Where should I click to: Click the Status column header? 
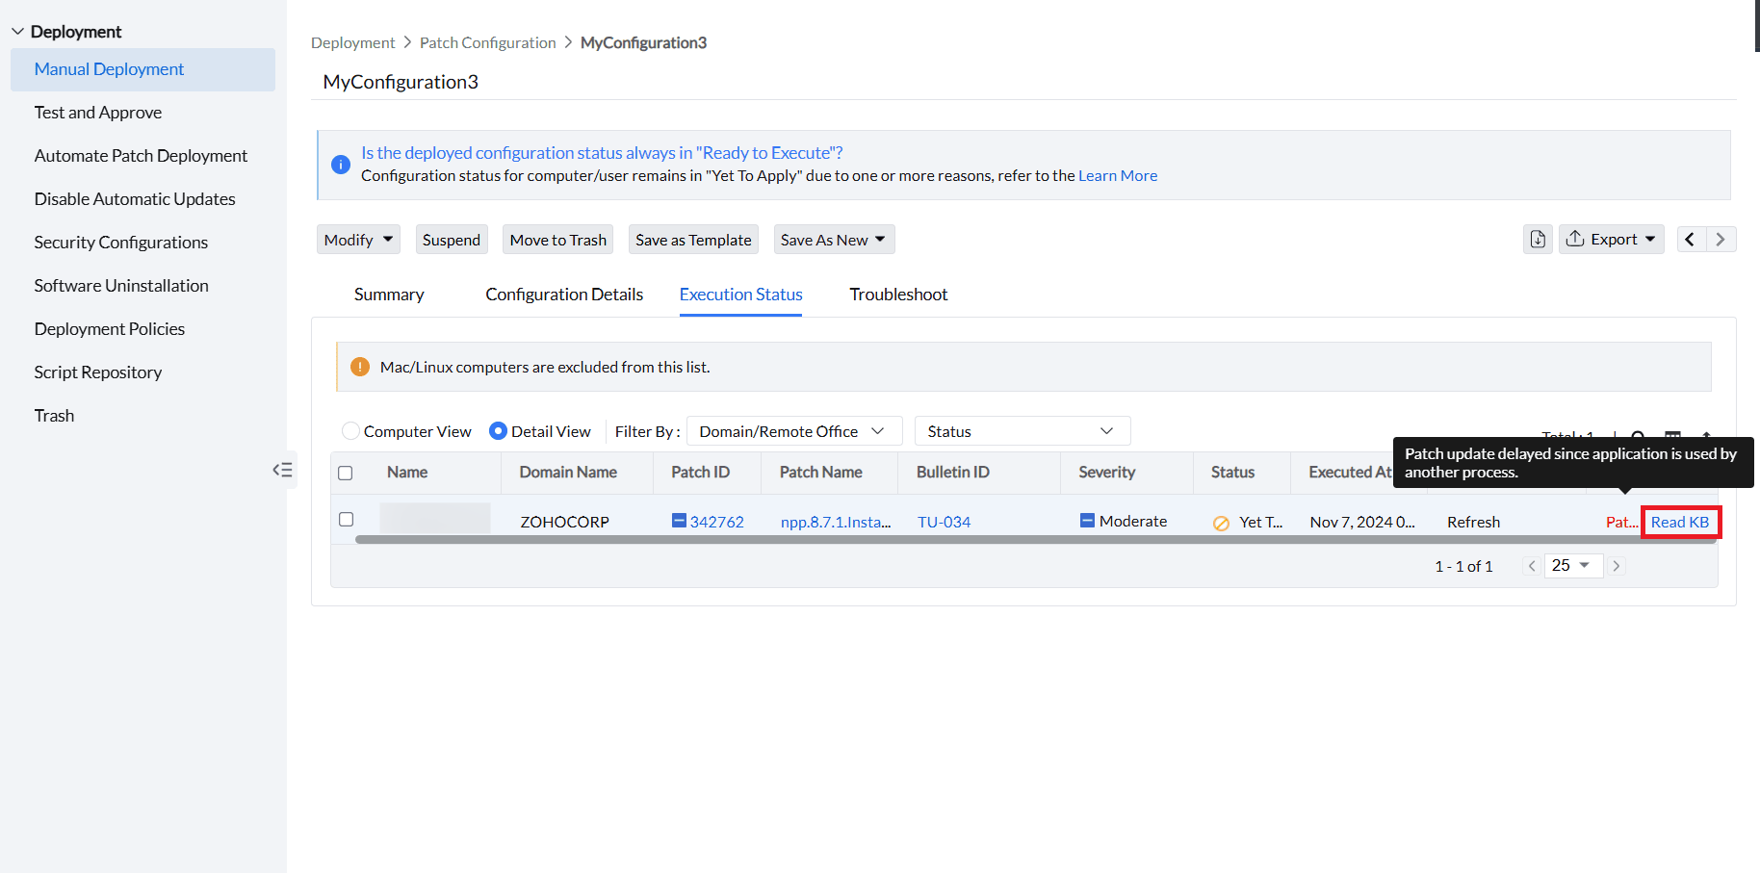(1232, 472)
